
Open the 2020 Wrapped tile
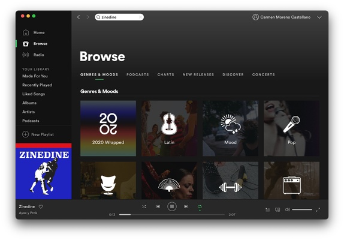pos(108,128)
